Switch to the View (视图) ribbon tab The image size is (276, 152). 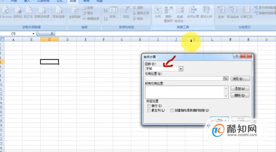point(100,1)
